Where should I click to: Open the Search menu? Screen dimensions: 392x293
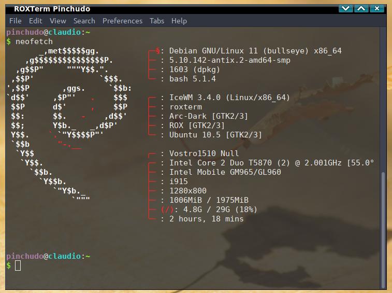[84, 21]
